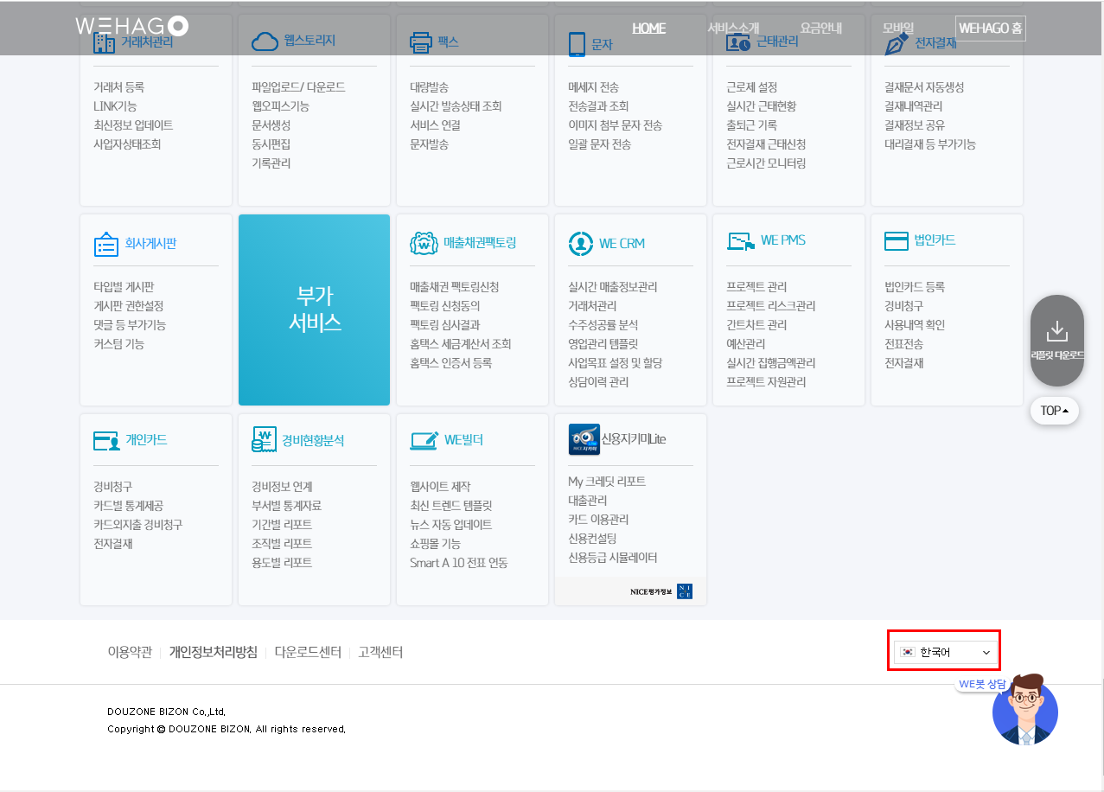Click the 법인카드 card icon
Image resolution: width=1104 pixels, height=792 pixels.
tap(896, 241)
